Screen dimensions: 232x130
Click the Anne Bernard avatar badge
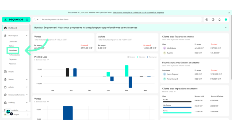[164, 79]
